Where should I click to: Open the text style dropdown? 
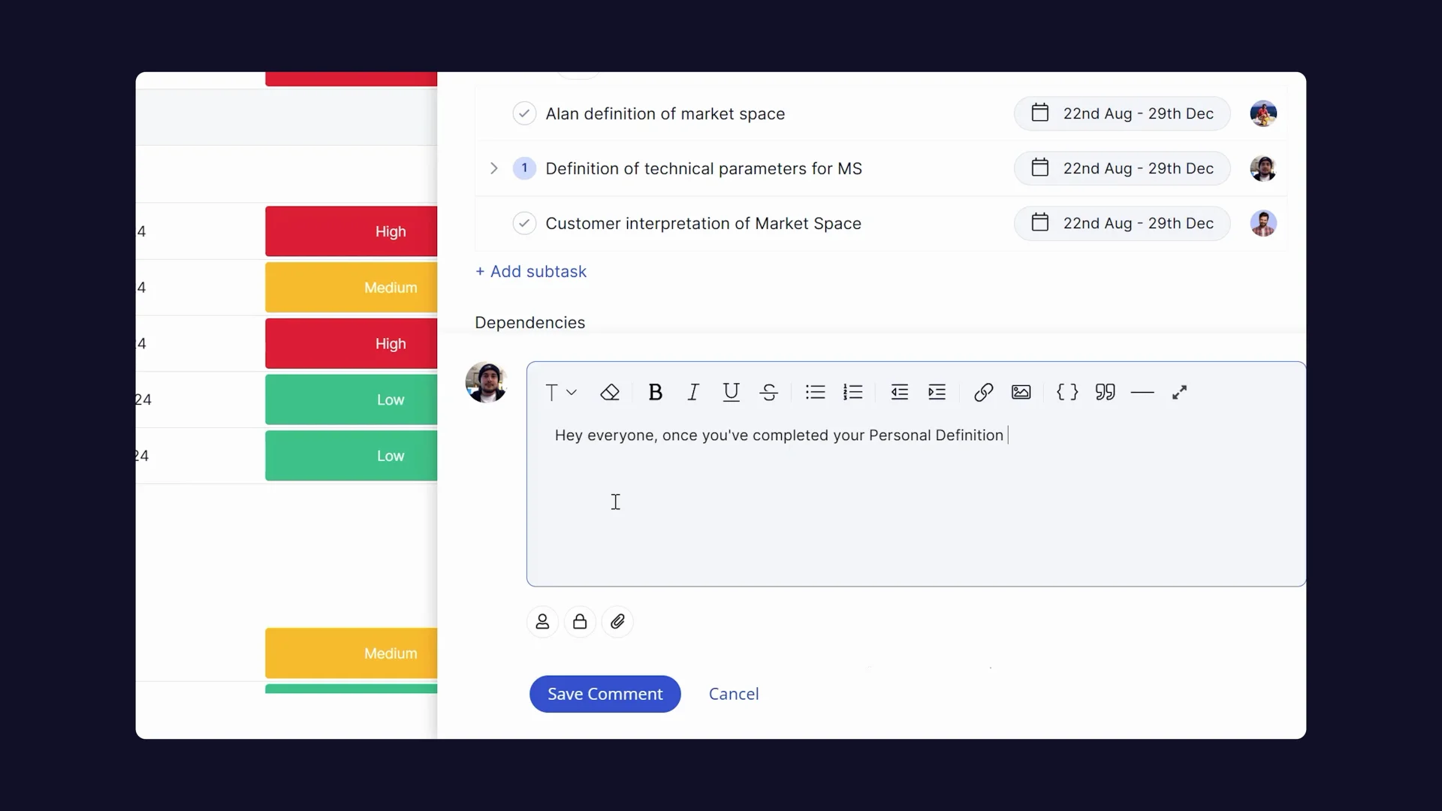tap(560, 392)
